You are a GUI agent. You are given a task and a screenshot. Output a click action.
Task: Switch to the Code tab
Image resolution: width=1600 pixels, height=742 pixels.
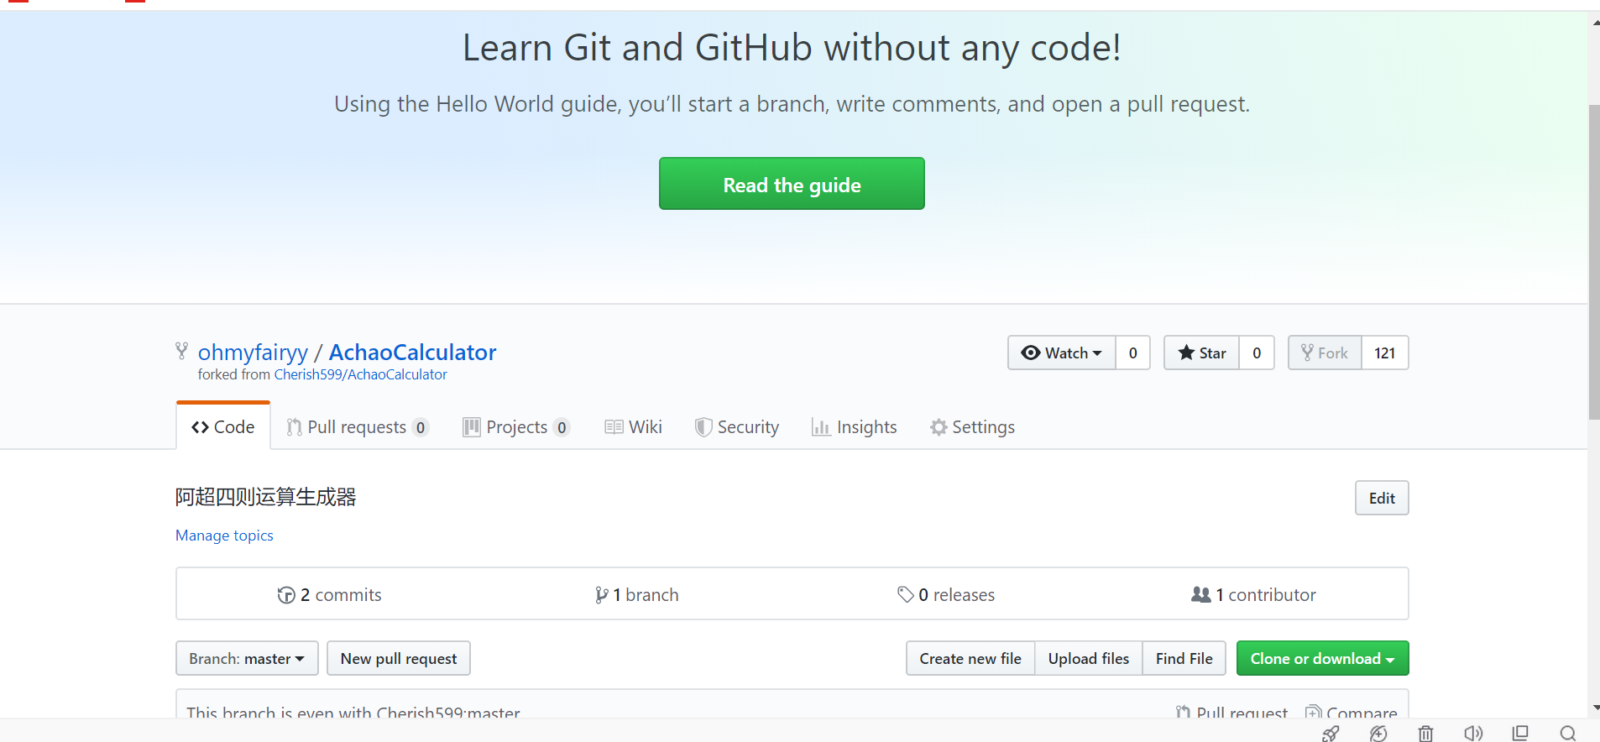[223, 427]
